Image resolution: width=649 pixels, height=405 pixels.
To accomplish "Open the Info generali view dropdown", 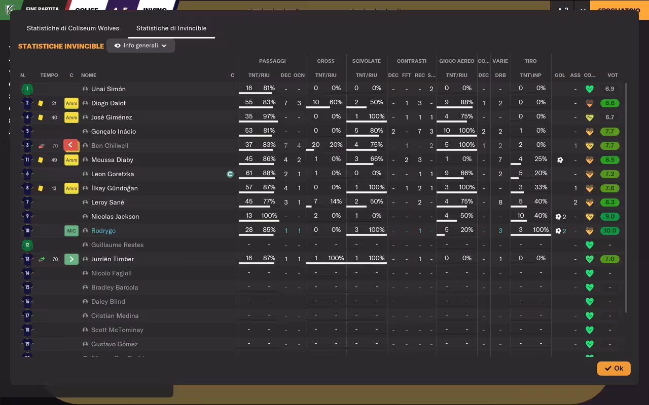I will tap(140, 46).
